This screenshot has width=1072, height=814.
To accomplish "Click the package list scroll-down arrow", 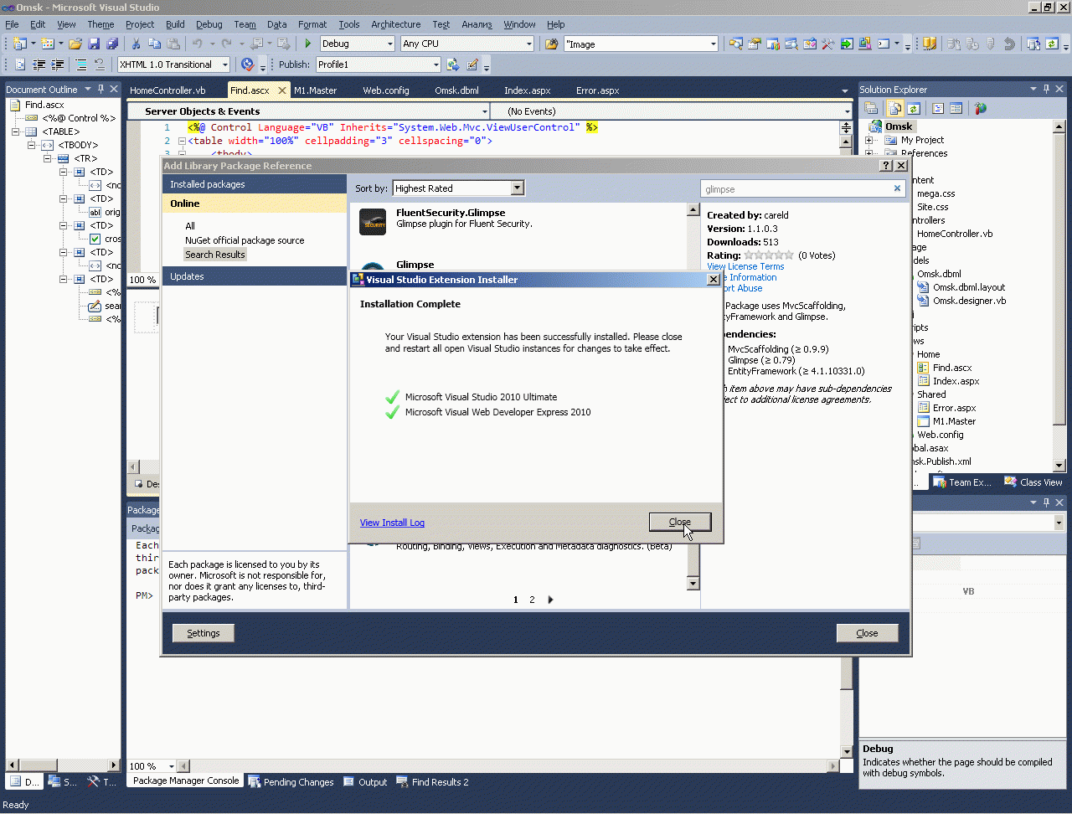I will (693, 584).
